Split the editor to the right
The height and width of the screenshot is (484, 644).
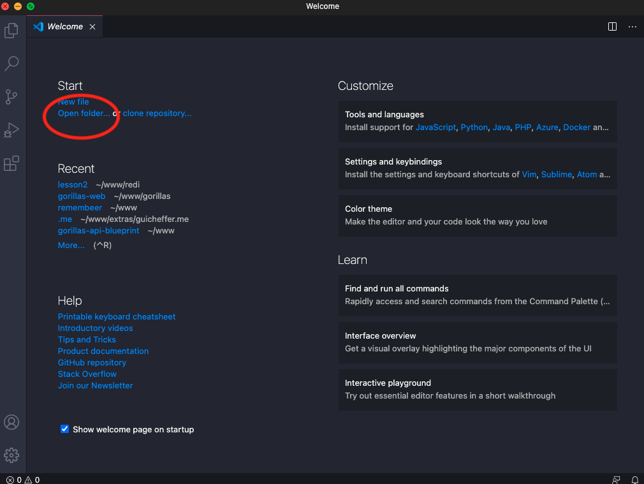(x=612, y=27)
